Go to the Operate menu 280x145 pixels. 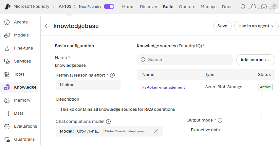187,7
